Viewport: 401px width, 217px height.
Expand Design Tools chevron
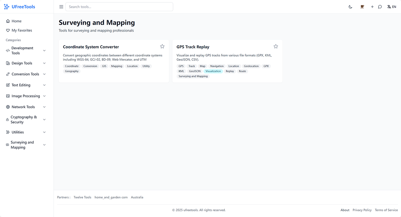click(44, 63)
